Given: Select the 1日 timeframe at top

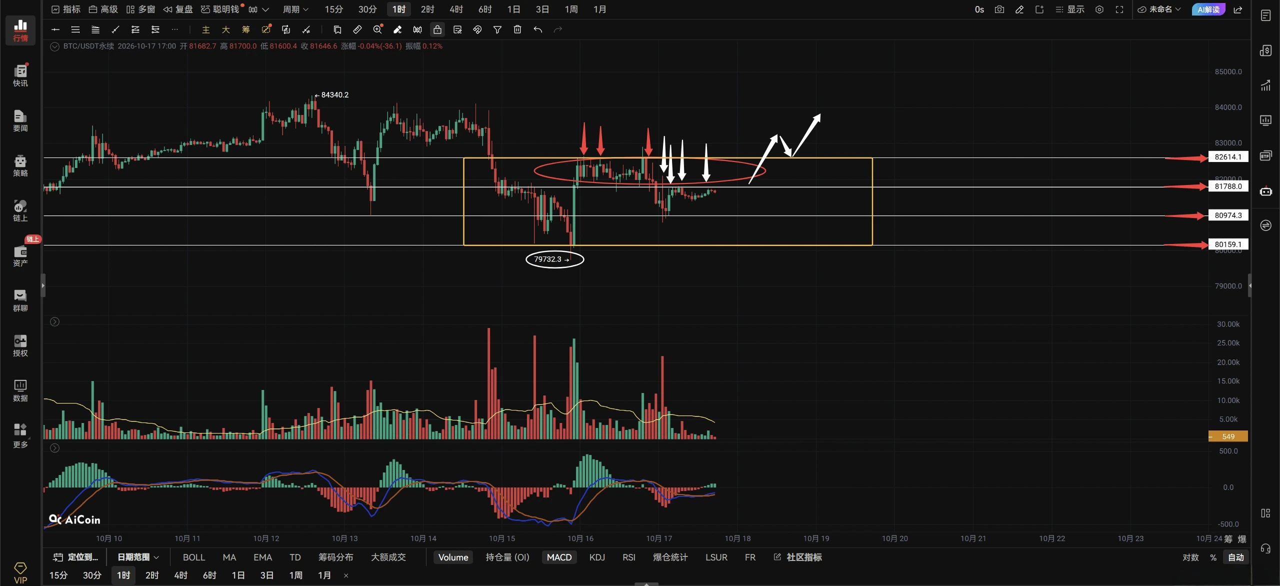Looking at the screenshot, I should [513, 9].
